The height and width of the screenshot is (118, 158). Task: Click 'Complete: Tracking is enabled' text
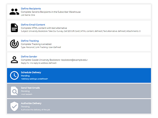[x=36, y=44]
